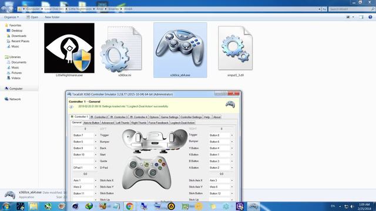Click the gamepad logo in X360 emulator header

pos(230,104)
